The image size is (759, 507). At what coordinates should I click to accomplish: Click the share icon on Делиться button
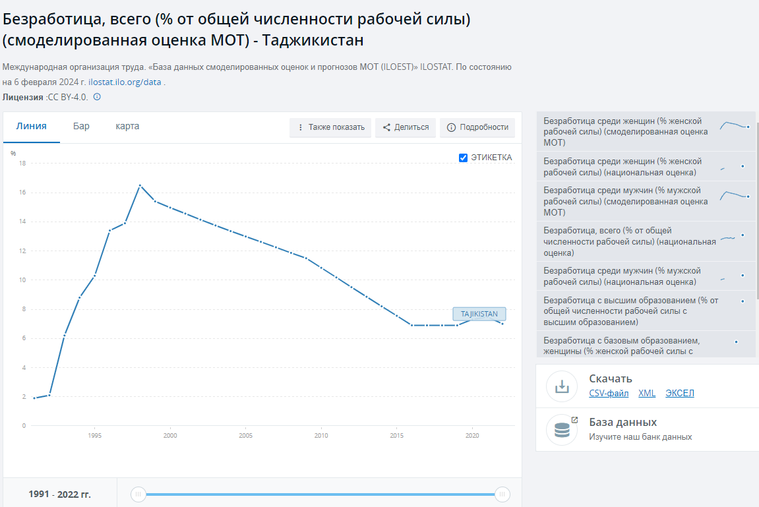click(386, 127)
